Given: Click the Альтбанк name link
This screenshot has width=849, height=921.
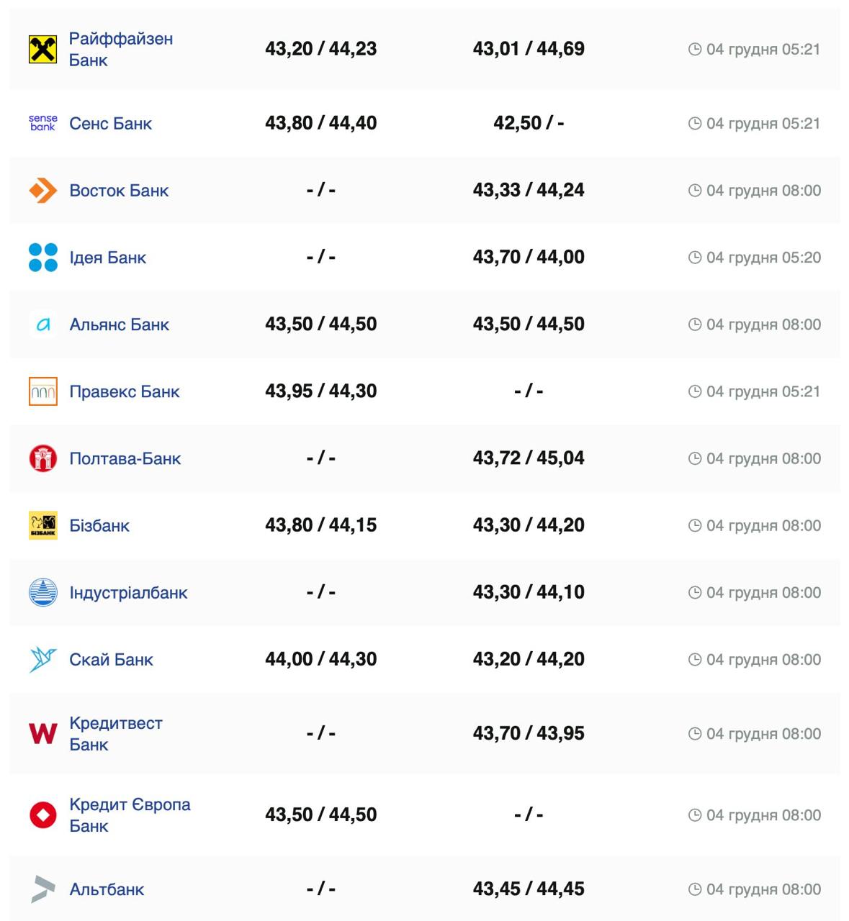Looking at the screenshot, I should coord(107,889).
